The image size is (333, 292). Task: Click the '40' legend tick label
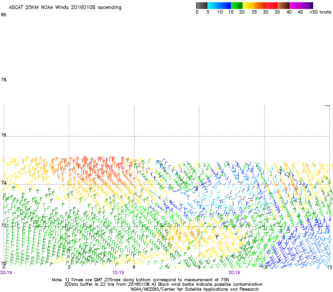(289, 12)
